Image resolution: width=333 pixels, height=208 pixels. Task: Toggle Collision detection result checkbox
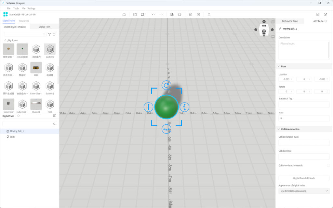(x=328, y=165)
